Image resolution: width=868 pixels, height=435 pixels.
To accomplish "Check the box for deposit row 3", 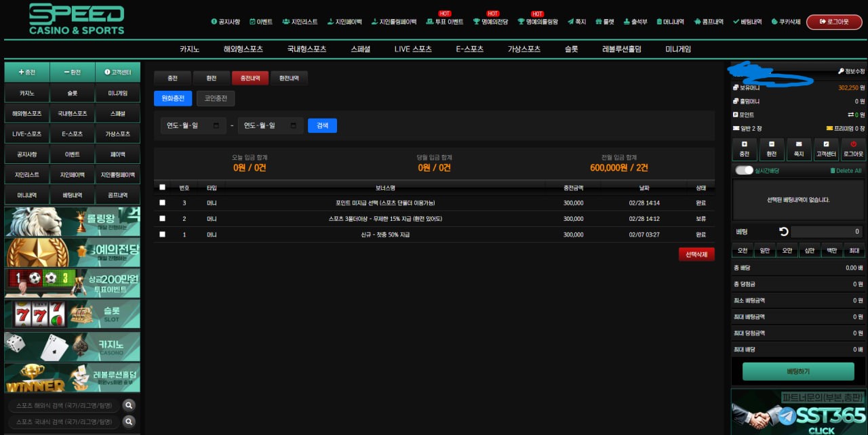I will tap(162, 203).
